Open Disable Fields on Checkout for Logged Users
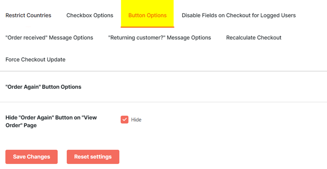The height and width of the screenshot is (169, 327). 238,16
